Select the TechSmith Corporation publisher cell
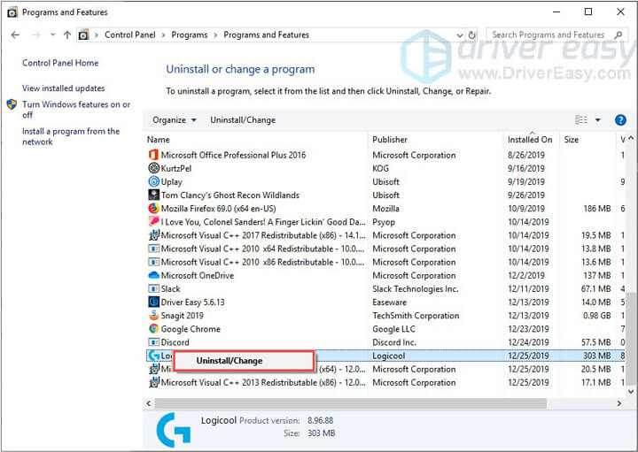Viewport: 638px width, 452px height. (x=416, y=316)
